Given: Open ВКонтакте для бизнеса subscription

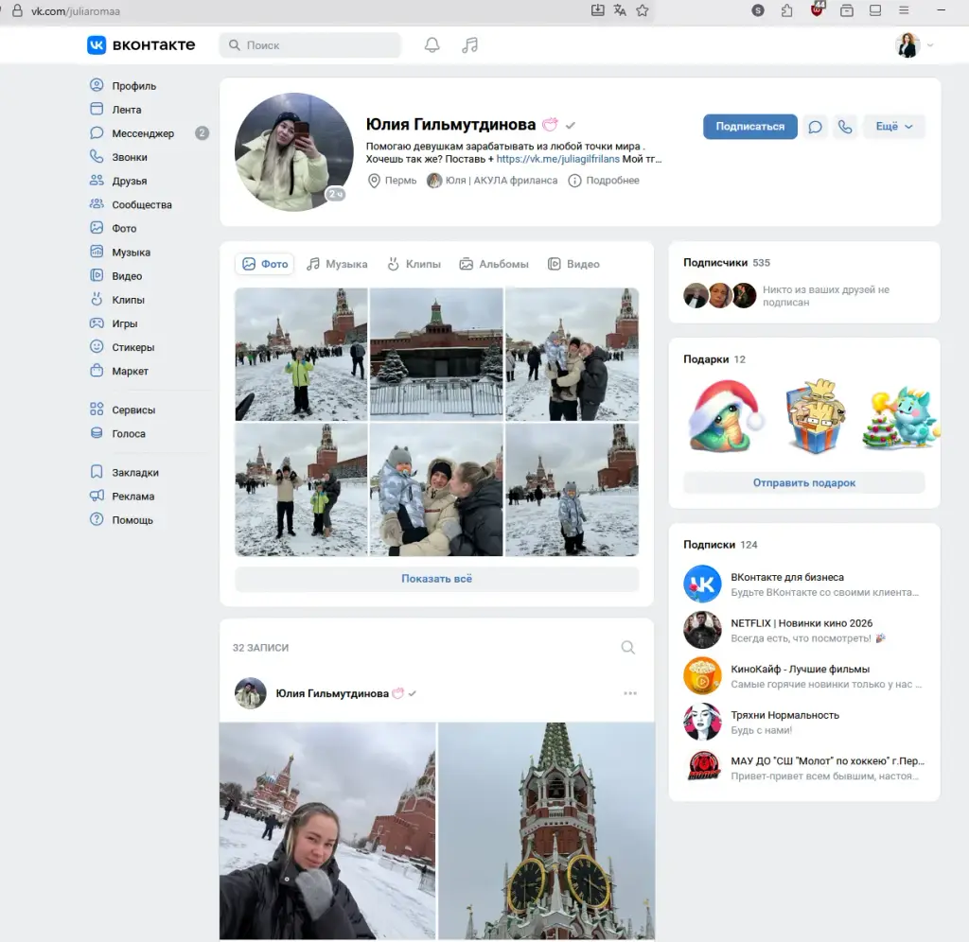Looking at the screenshot, I should coord(803,584).
